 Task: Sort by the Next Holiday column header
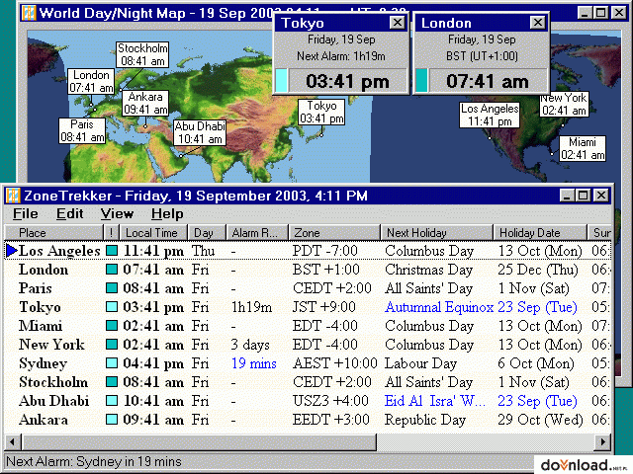(x=436, y=233)
